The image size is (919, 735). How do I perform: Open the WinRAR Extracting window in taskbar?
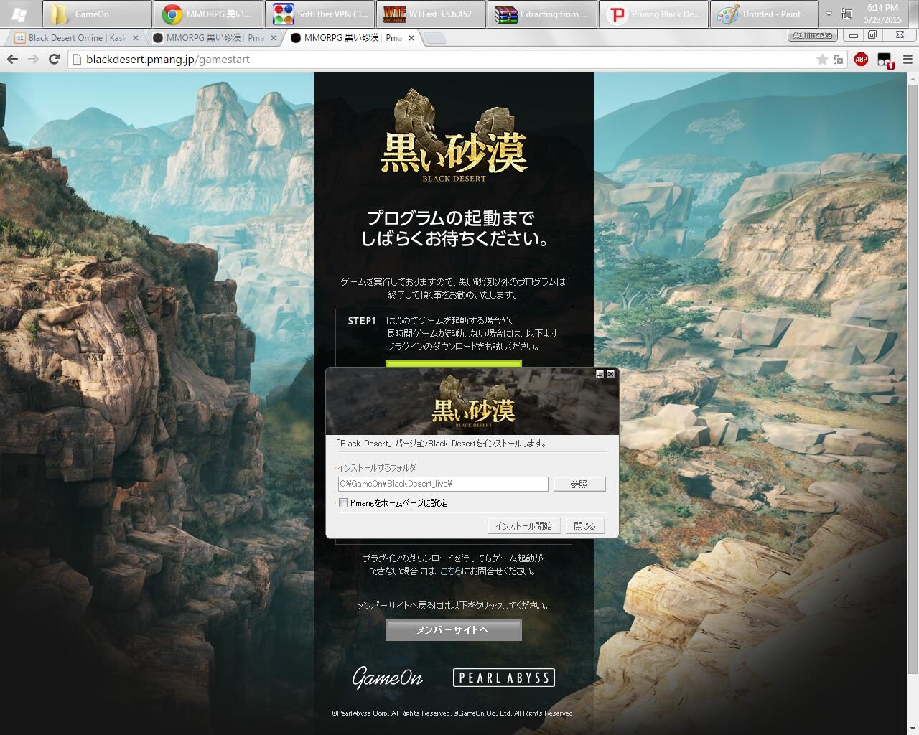pyautogui.click(x=542, y=14)
